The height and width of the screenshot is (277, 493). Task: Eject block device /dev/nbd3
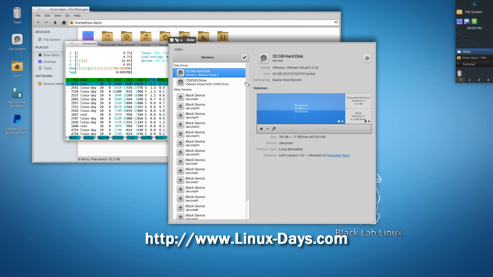pyautogui.click(x=181, y=180)
